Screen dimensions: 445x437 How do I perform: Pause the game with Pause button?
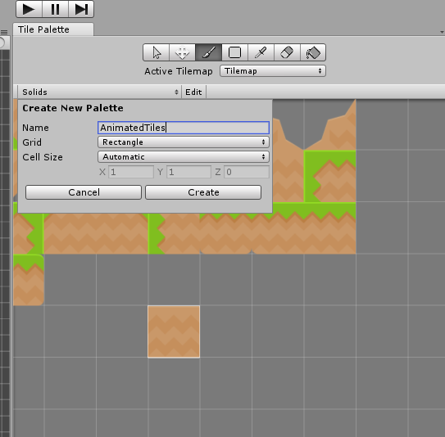[56, 9]
